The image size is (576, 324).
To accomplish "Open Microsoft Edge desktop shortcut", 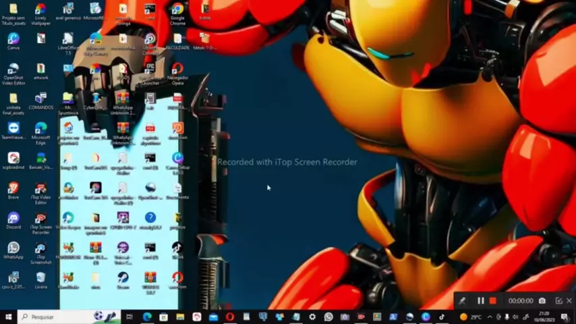I will [40, 134].
